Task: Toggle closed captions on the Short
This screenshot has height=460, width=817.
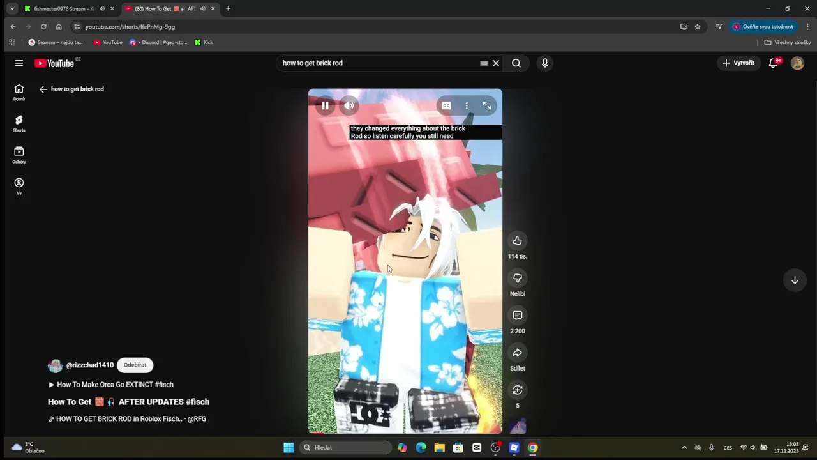Action: click(x=446, y=105)
